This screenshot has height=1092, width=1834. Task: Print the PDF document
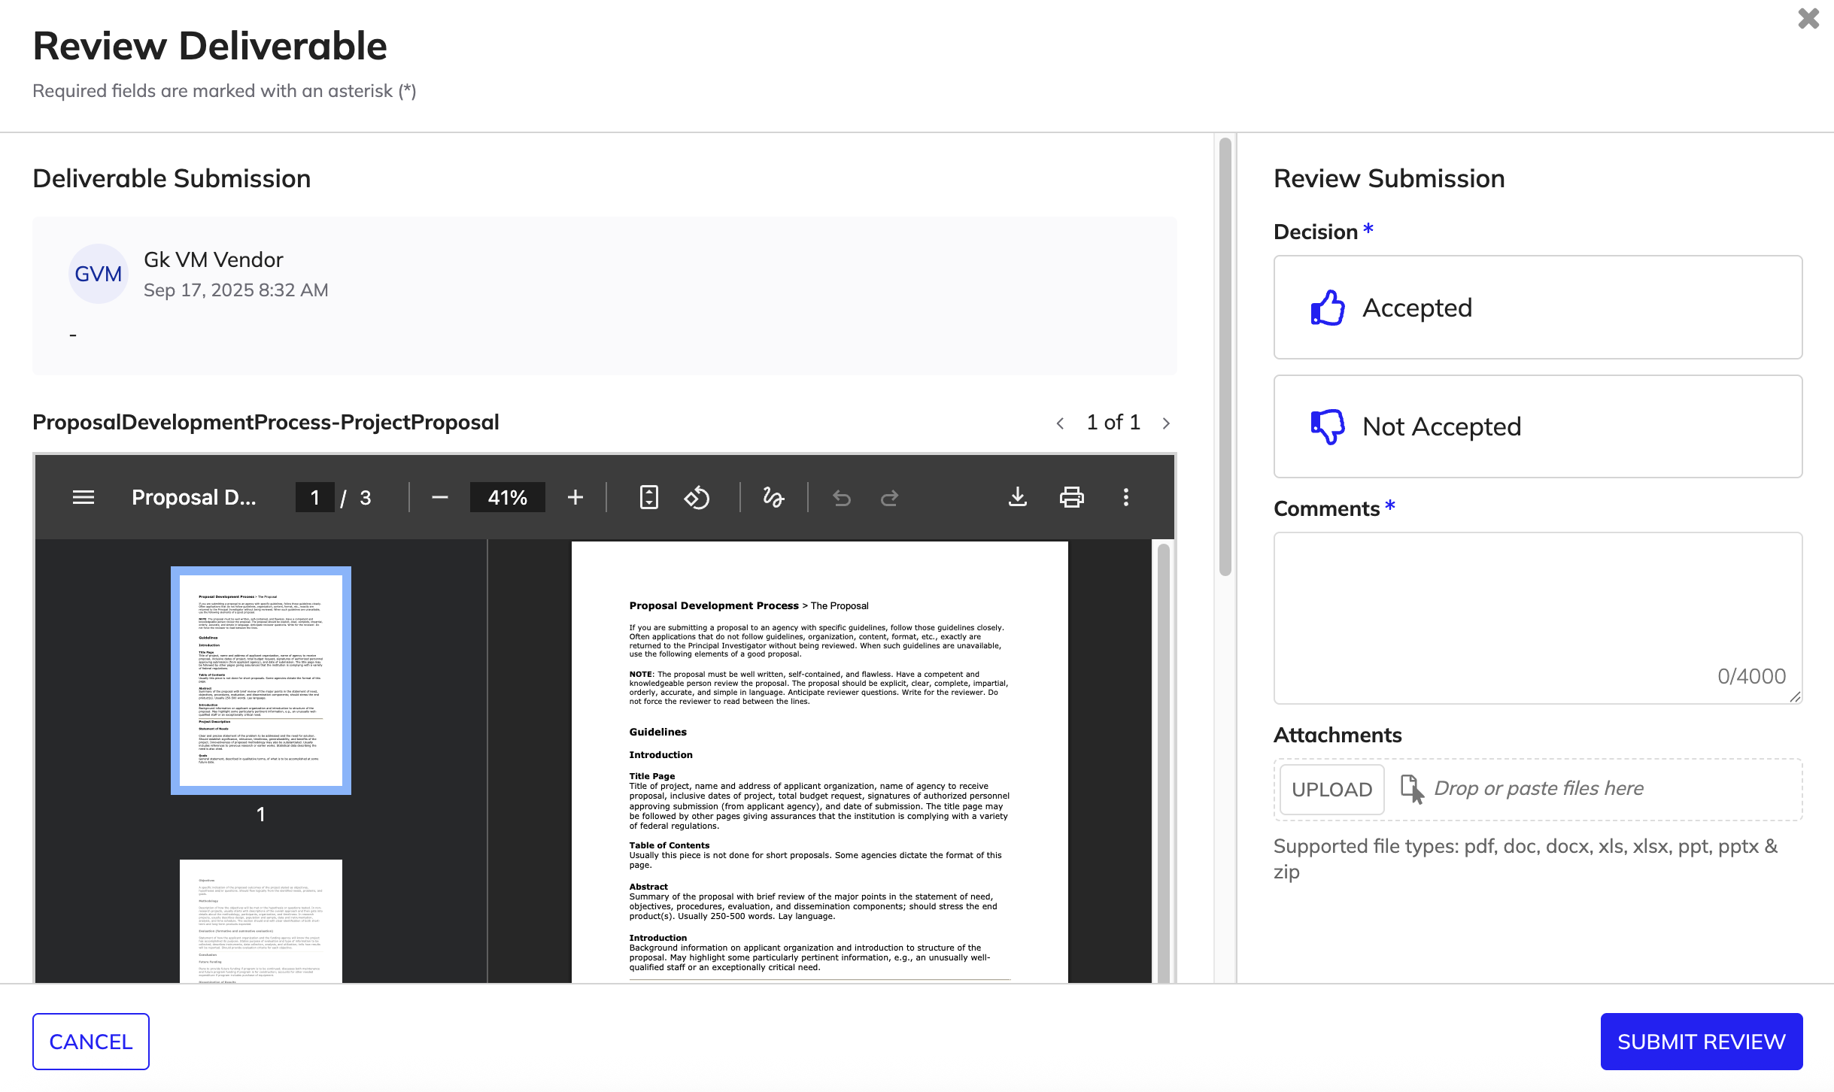[x=1072, y=497]
